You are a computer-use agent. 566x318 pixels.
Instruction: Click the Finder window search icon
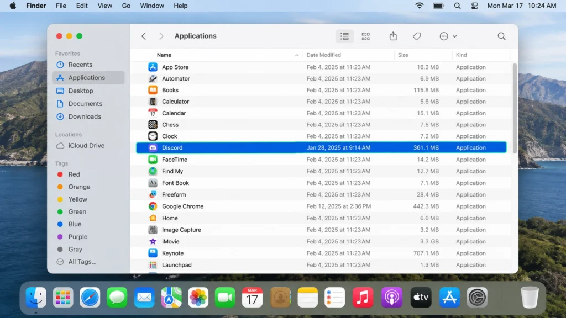click(501, 36)
